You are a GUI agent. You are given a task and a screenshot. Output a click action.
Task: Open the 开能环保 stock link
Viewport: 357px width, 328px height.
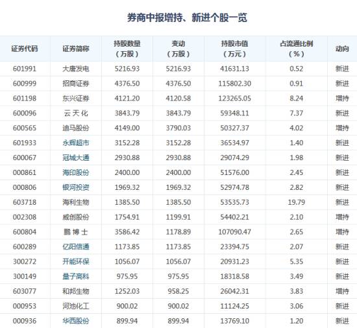(76, 261)
